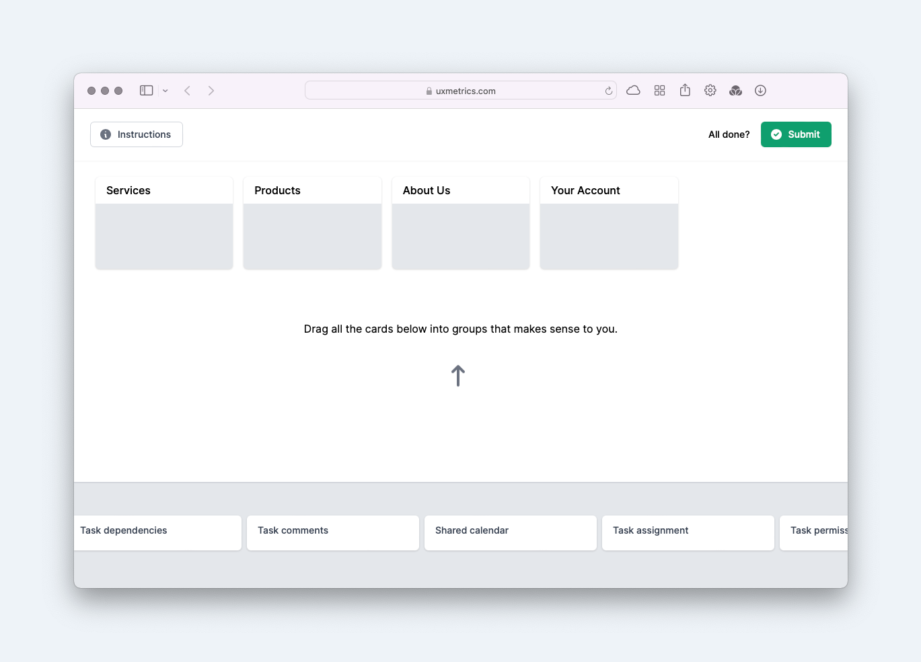Click the Products group drop area
Image resolution: width=921 pixels, height=662 pixels.
pos(312,237)
